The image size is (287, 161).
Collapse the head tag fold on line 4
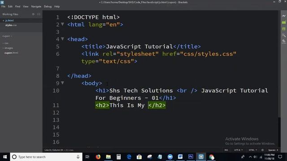click(x=63, y=39)
